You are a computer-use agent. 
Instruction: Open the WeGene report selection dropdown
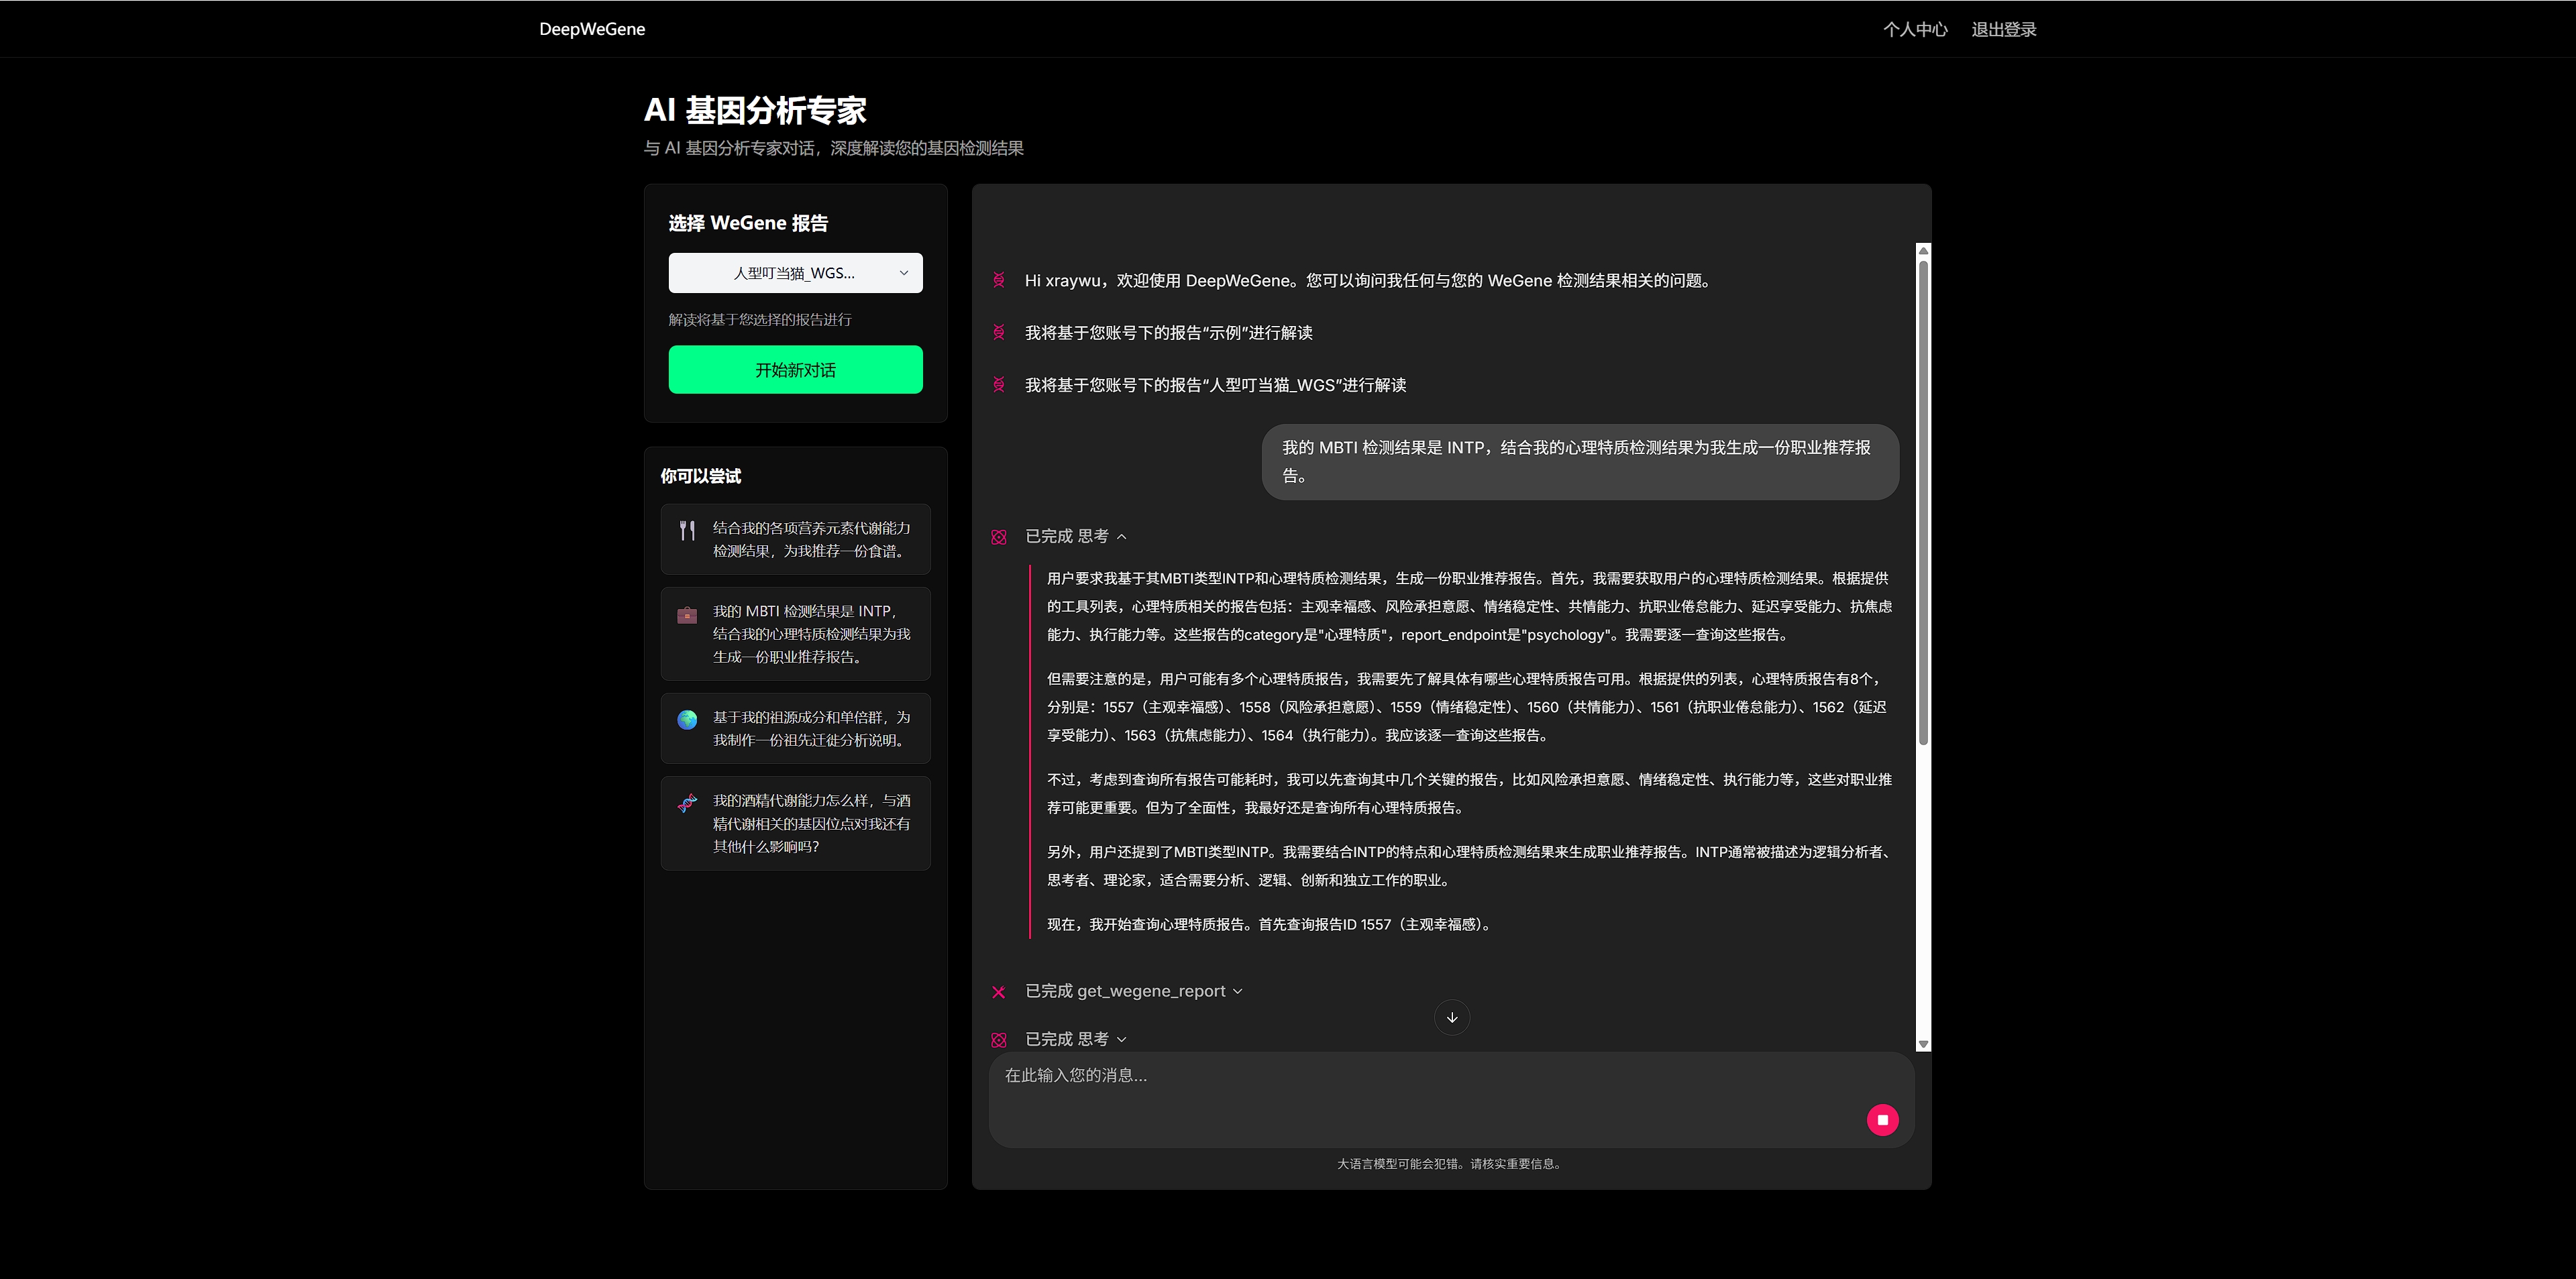point(795,273)
